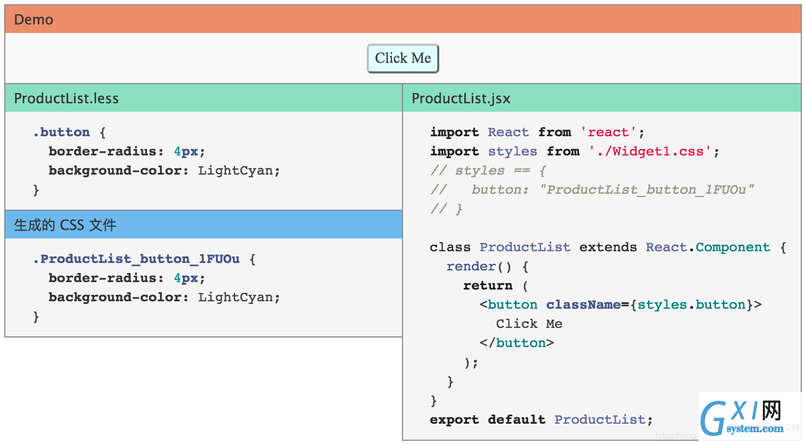The width and height of the screenshot is (805, 445).
Task: Click className={styles.button} in the JSX
Action: [649, 304]
